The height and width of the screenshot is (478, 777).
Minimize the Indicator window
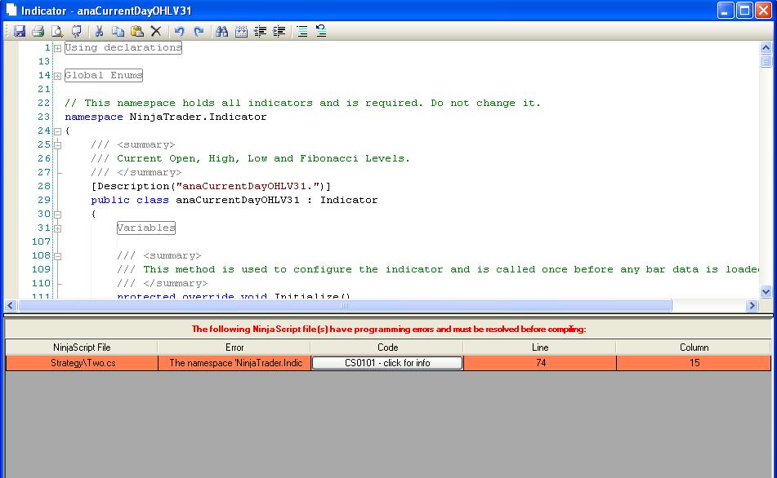click(x=726, y=11)
